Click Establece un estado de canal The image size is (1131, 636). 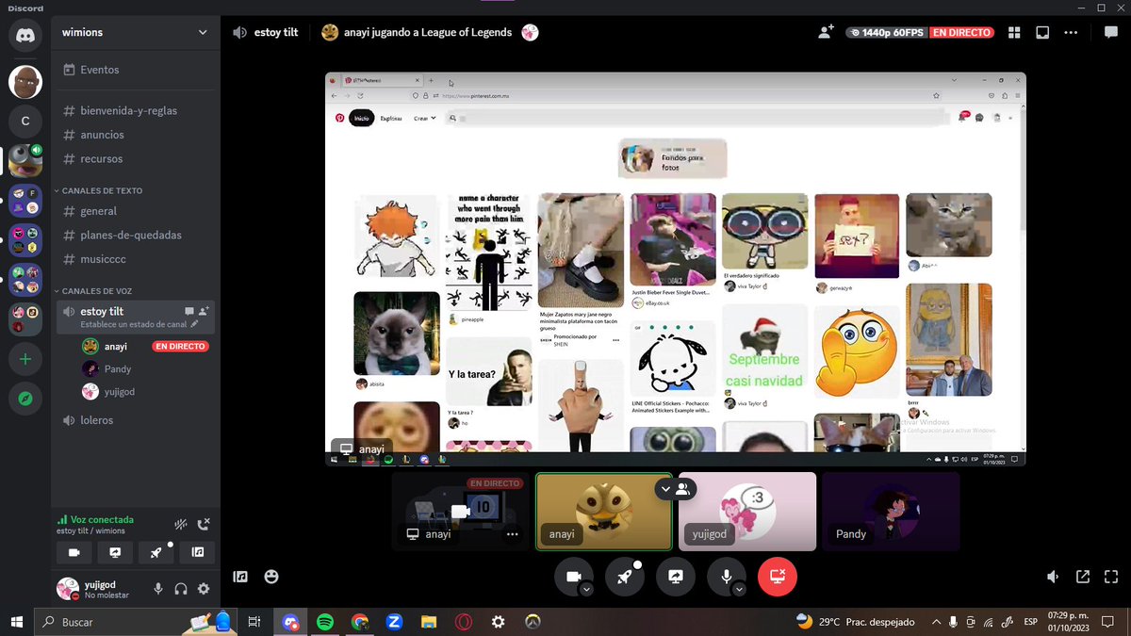pyautogui.click(x=134, y=324)
